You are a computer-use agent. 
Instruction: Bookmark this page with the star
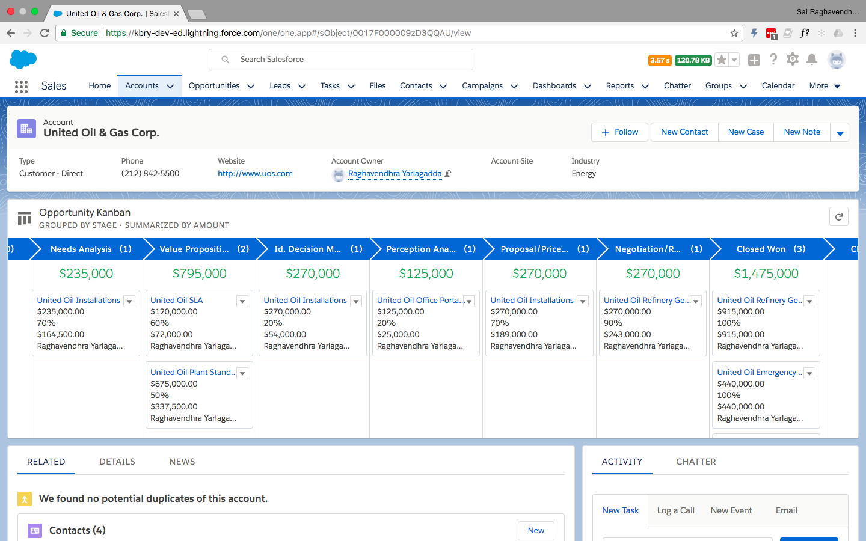click(734, 33)
